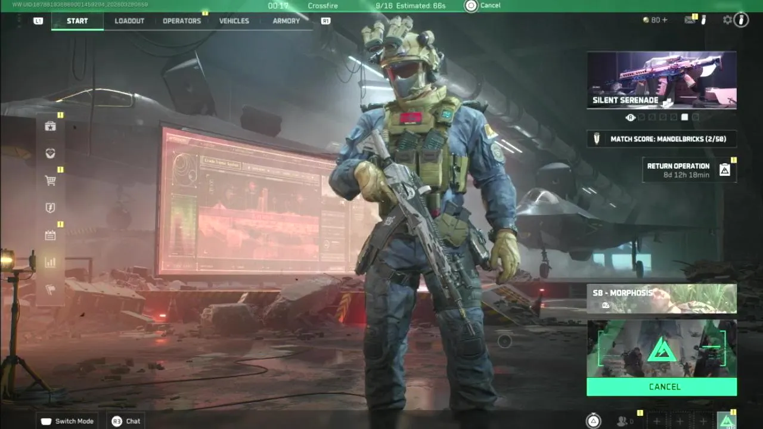Open the OPERATORS tab

182,21
